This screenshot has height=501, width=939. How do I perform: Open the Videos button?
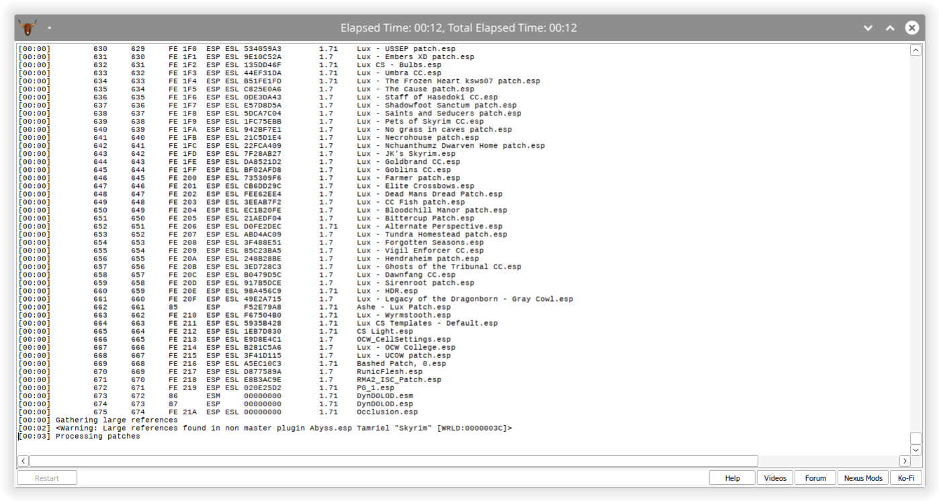[x=774, y=478]
